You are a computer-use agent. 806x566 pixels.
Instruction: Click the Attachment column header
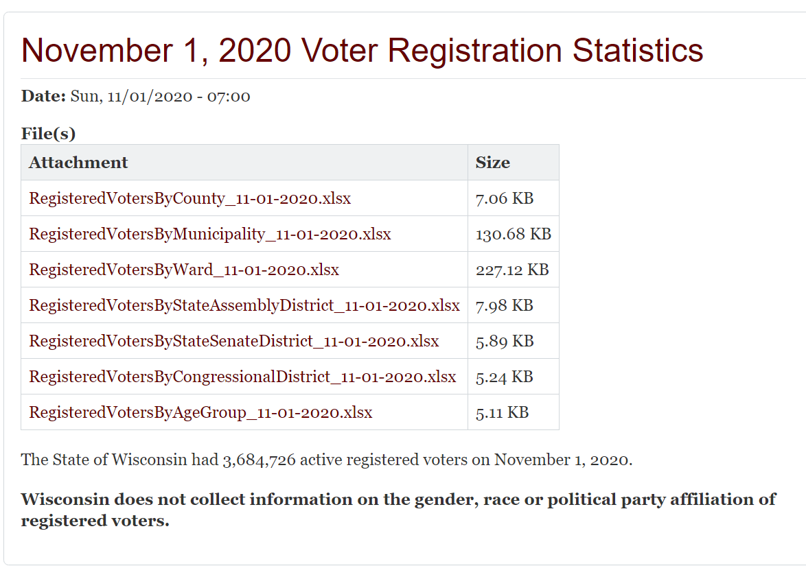point(78,163)
